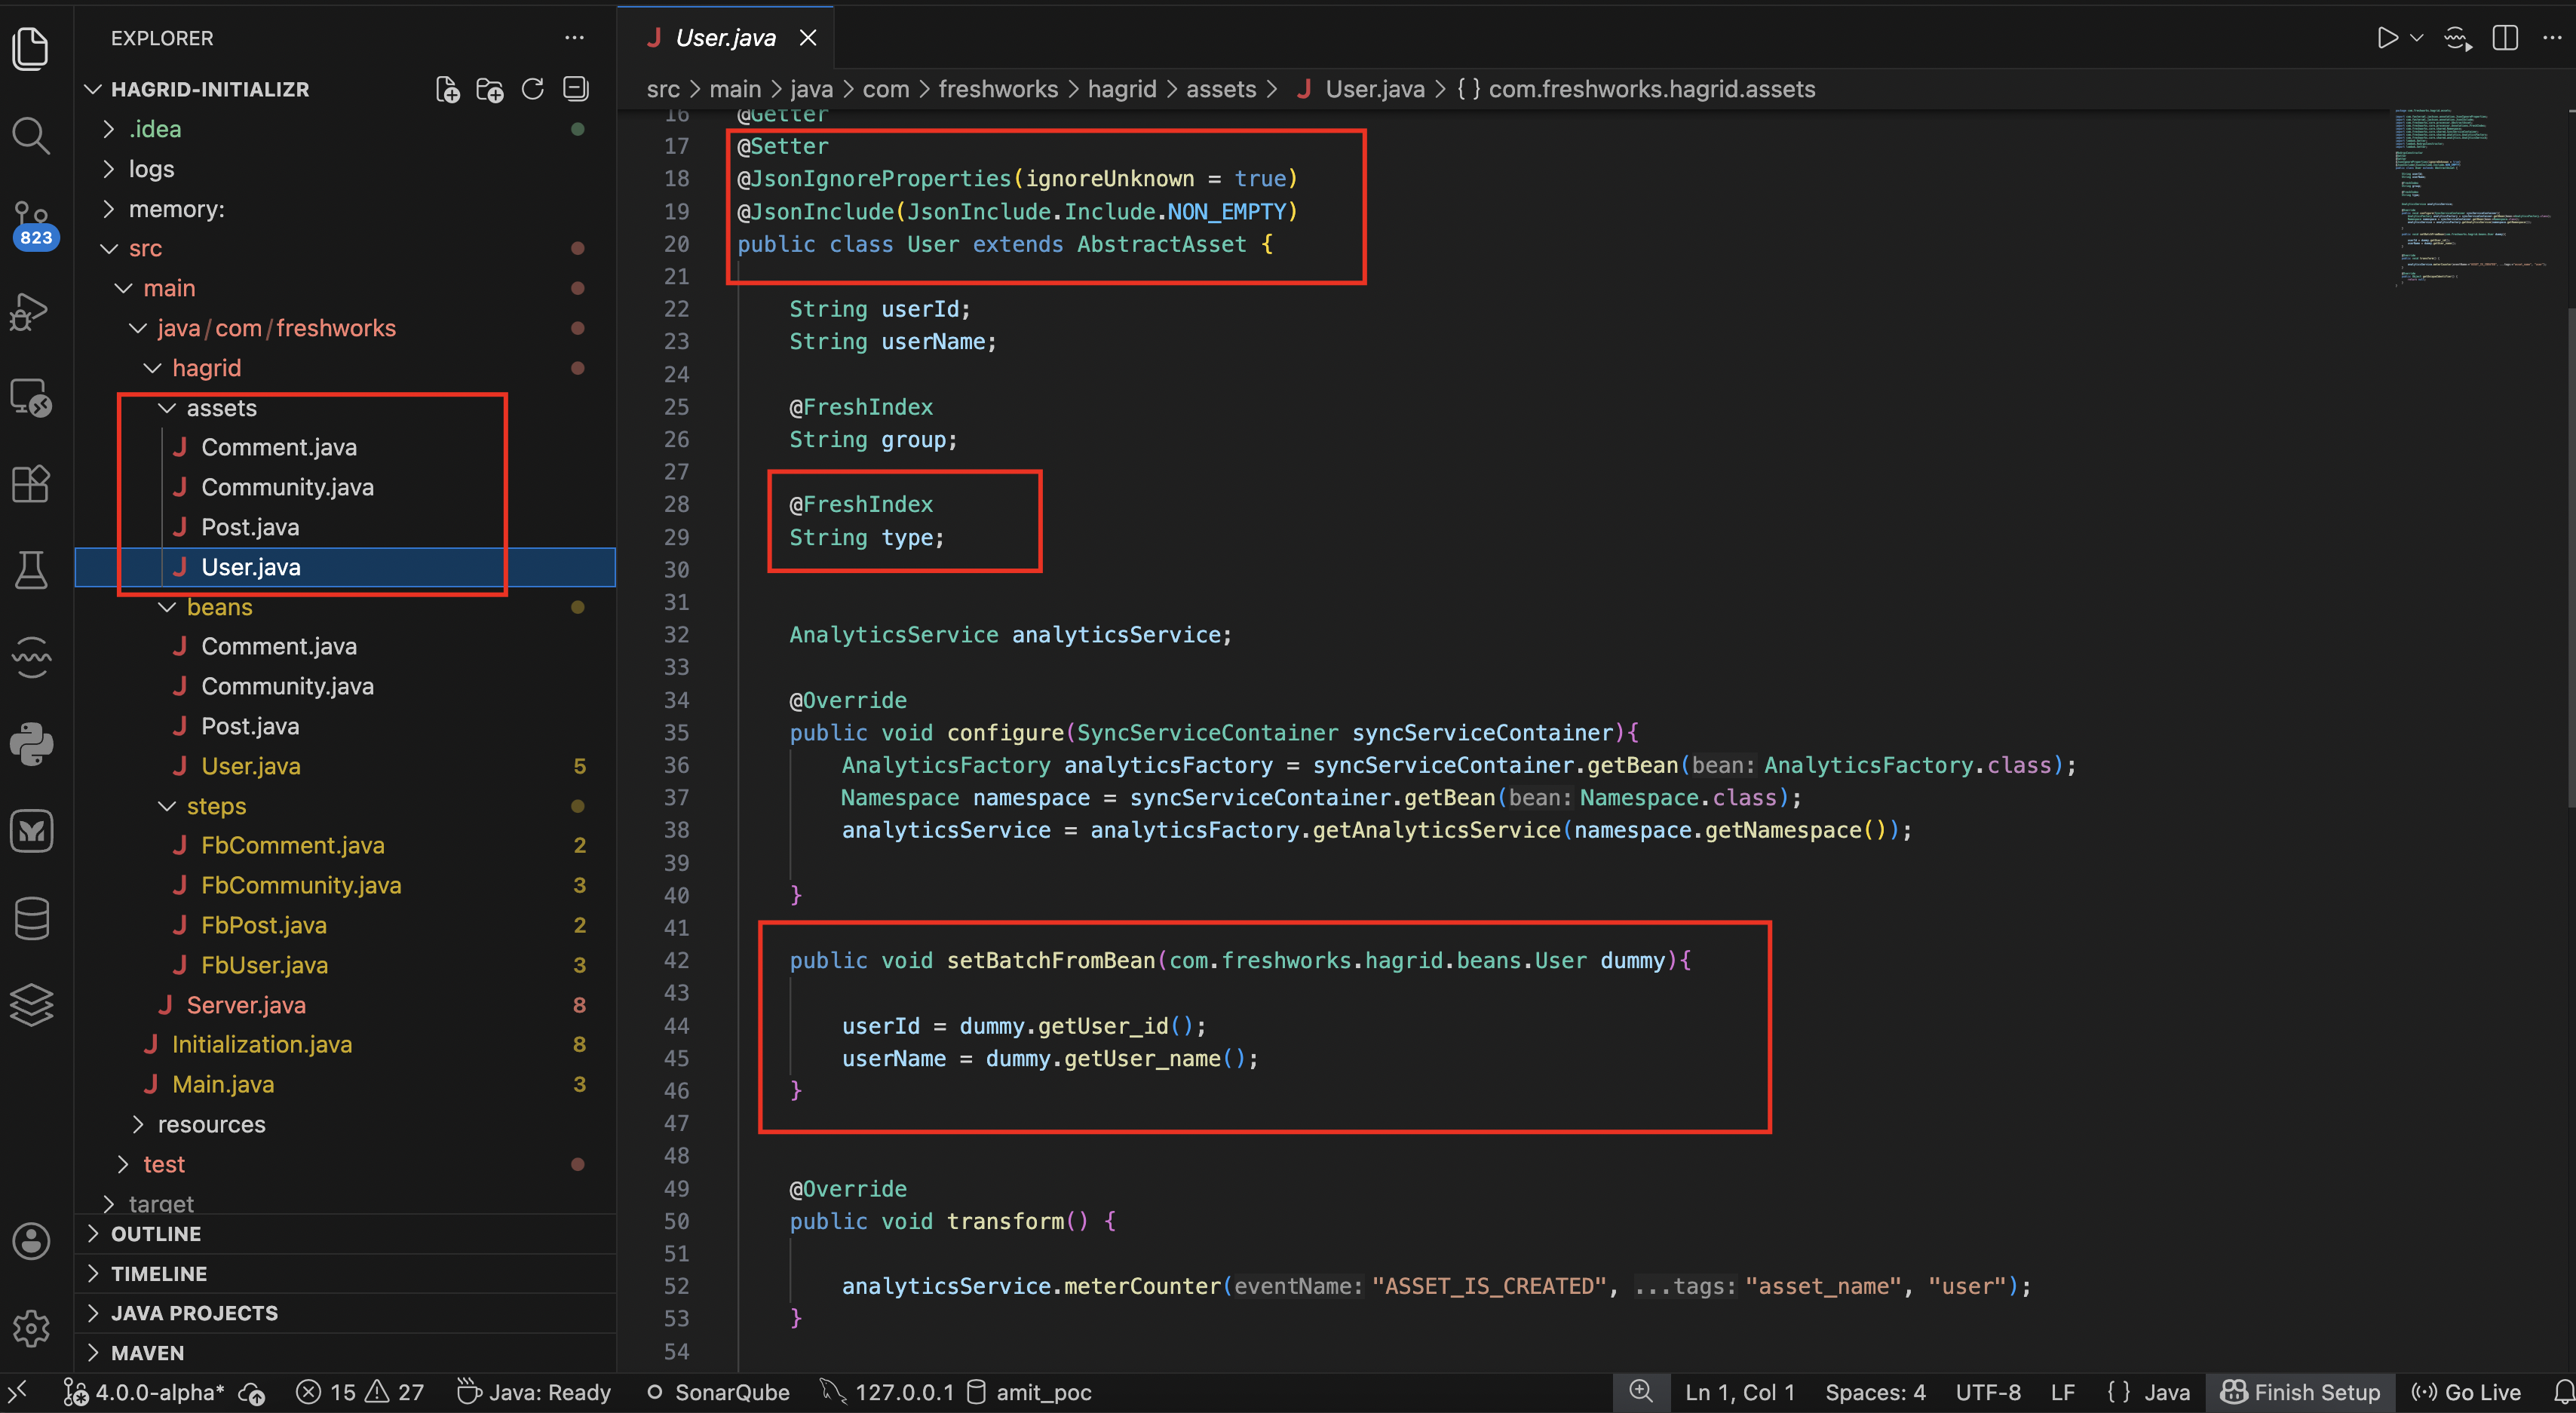Open Main.java file
Screen dimensions: 2576x1413
click(345, 1084)
